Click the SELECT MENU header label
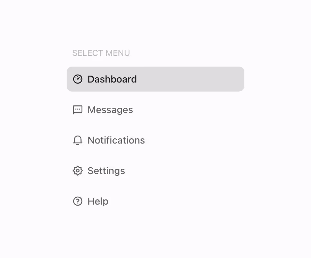The height and width of the screenshot is (258, 311). pyautogui.click(x=101, y=53)
